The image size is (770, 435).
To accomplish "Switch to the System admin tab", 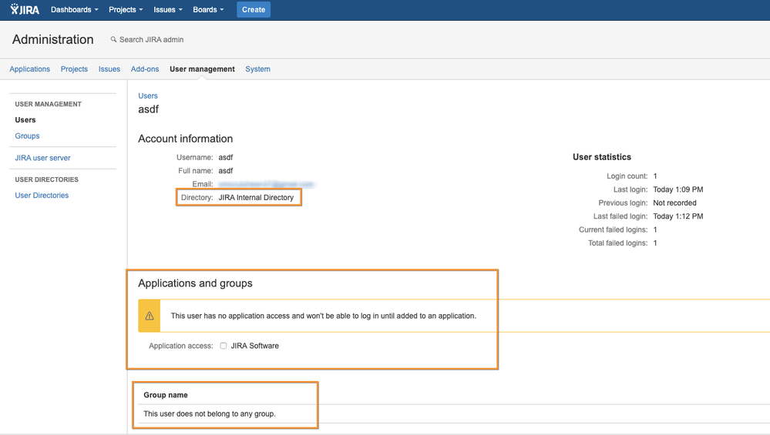I will (x=257, y=69).
